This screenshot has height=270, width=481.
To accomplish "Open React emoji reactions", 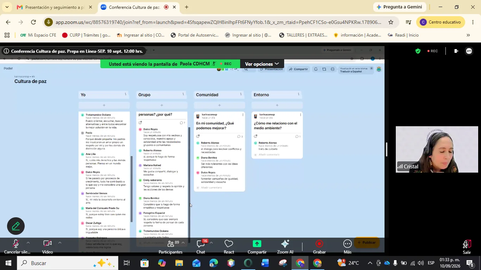I will pyautogui.click(x=229, y=246).
